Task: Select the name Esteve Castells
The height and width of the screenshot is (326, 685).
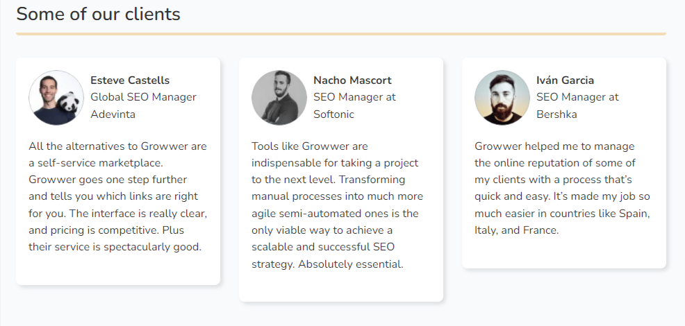Action: coord(130,80)
